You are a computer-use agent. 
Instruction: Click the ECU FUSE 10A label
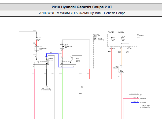tap(113, 39)
